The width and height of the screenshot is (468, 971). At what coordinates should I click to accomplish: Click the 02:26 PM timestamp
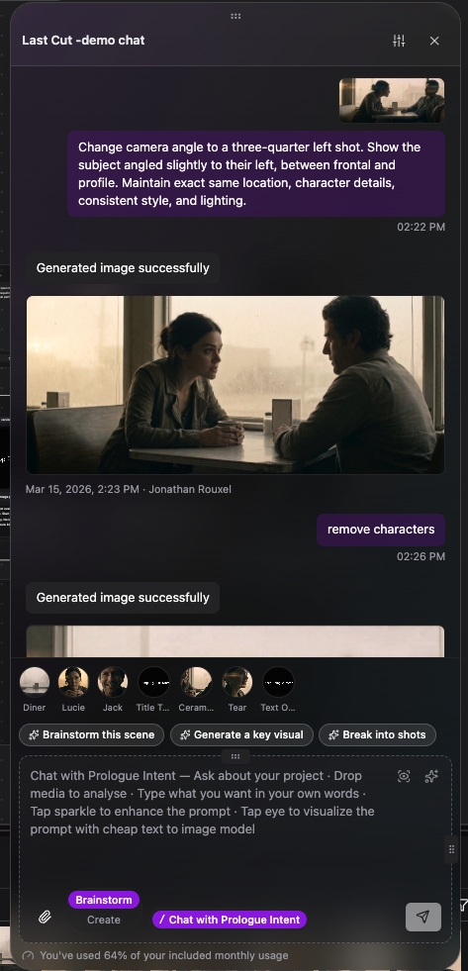[x=421, y=556]
